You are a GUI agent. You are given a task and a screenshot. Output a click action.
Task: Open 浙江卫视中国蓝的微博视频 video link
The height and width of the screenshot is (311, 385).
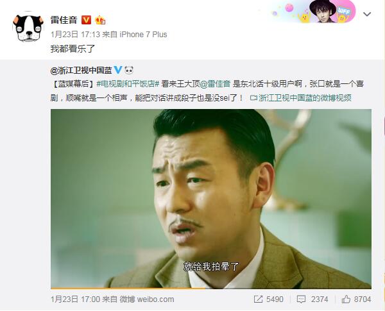point(305,97)
